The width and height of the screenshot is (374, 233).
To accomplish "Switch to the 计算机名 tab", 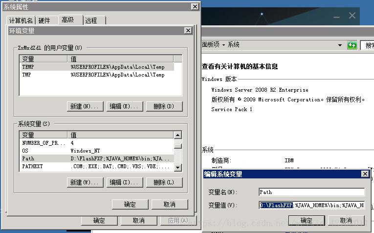I will 21,20.
